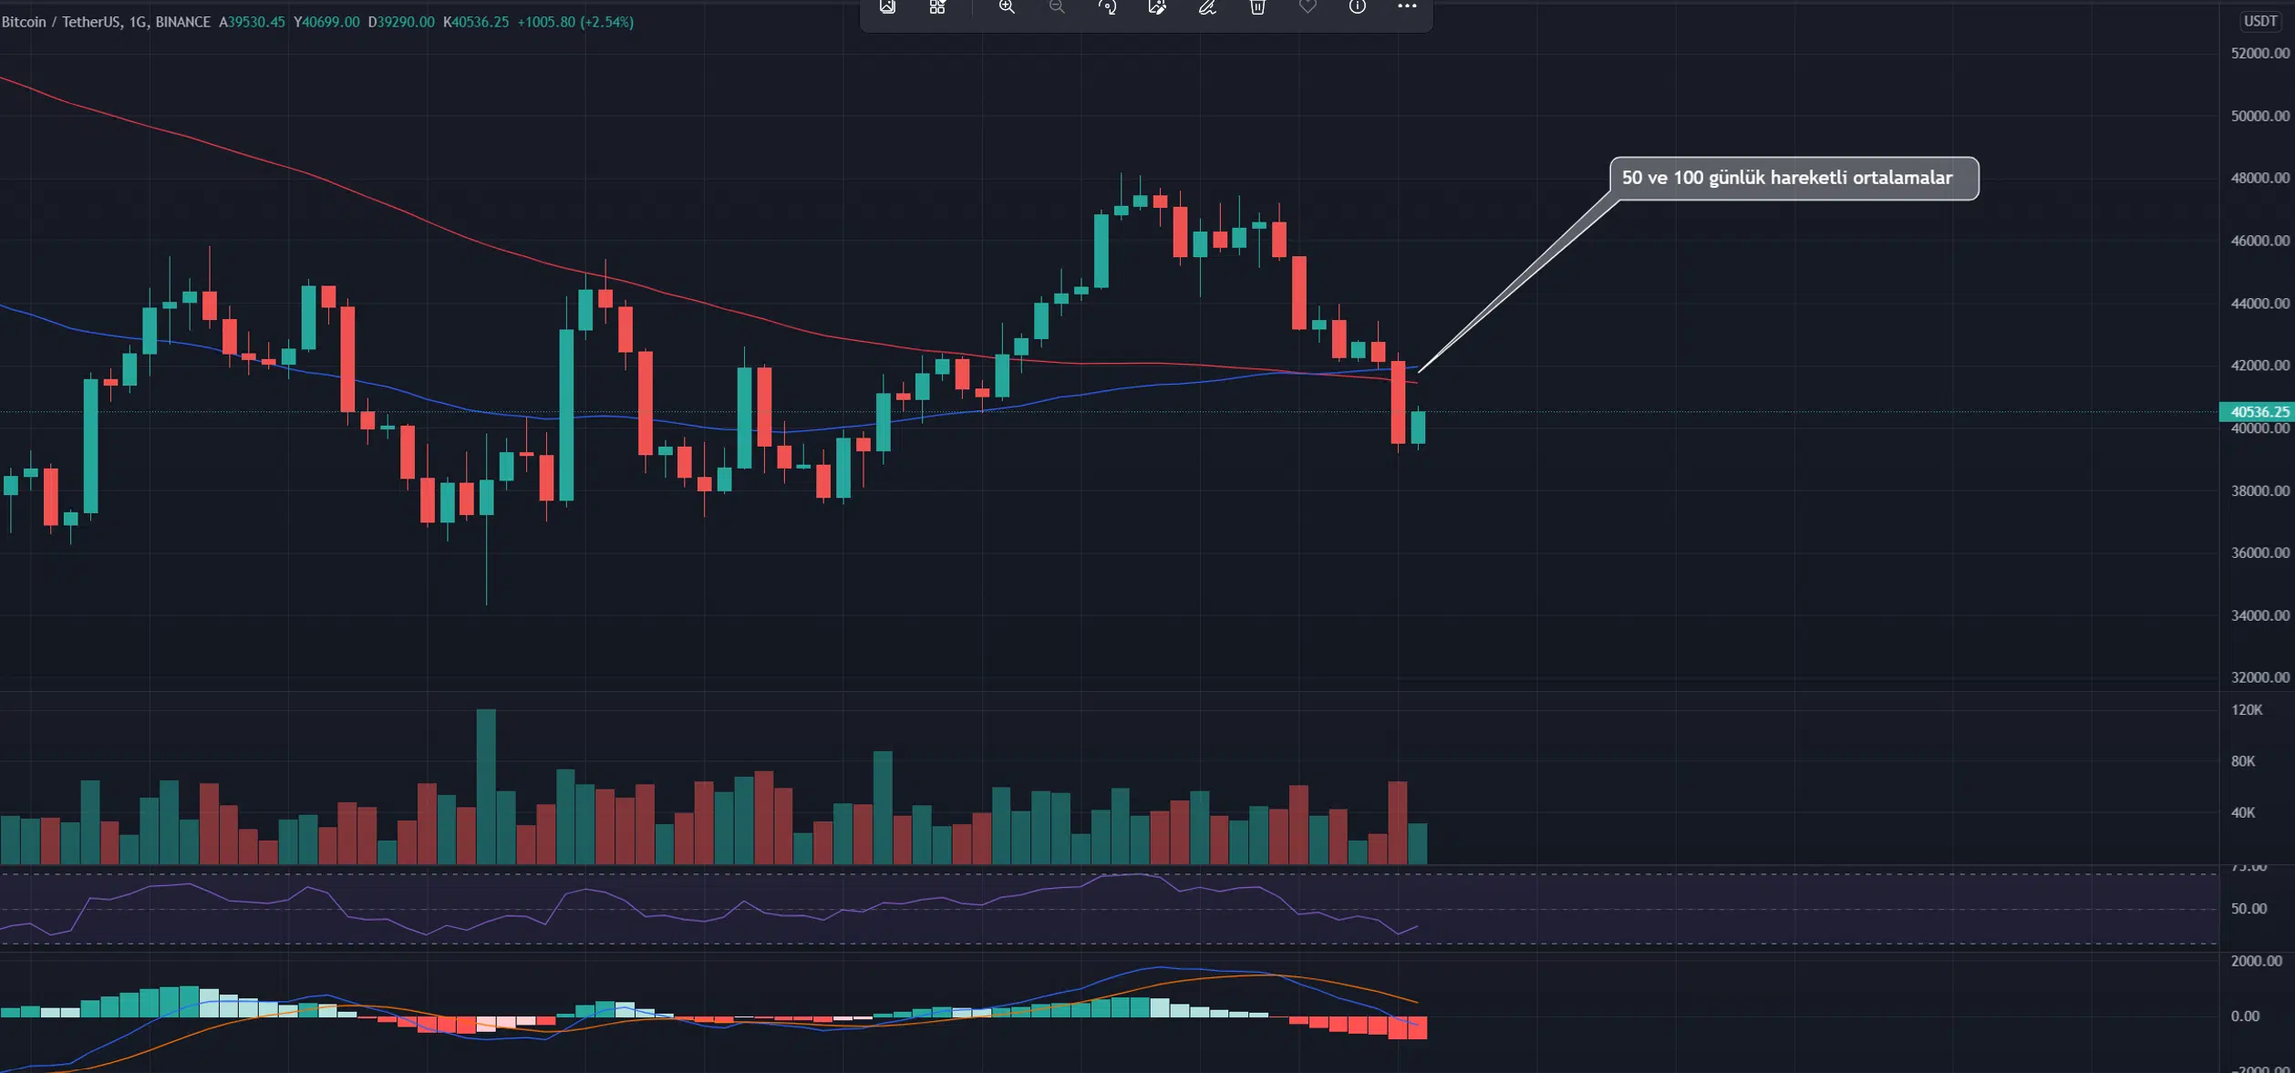The height and width of the screenshot is (1073, 2295).
Task: Open the edit image tool
Action: pyautogui.click(x=1157, y=7)
